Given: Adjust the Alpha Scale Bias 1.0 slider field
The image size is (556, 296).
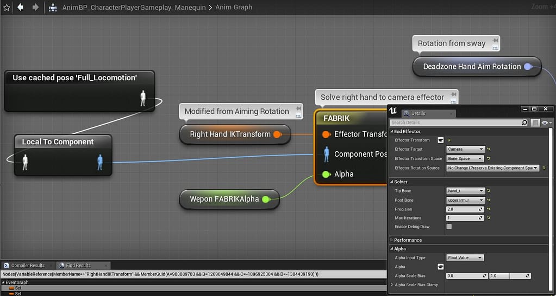Looking at the screenshot, I should click(510, 276).
